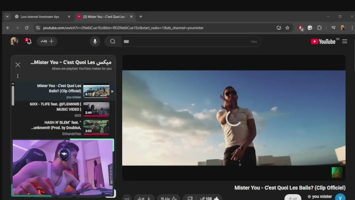The height and width of the screenshot is (200, 355).
Task: Click the green channel watermark in video corner
Action: (337, 172)
